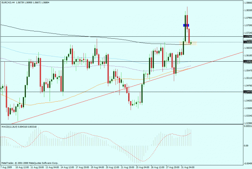252x169 pixels.
Task: Click the '20 Aug 12:00' time label
Action: point(112,167)
